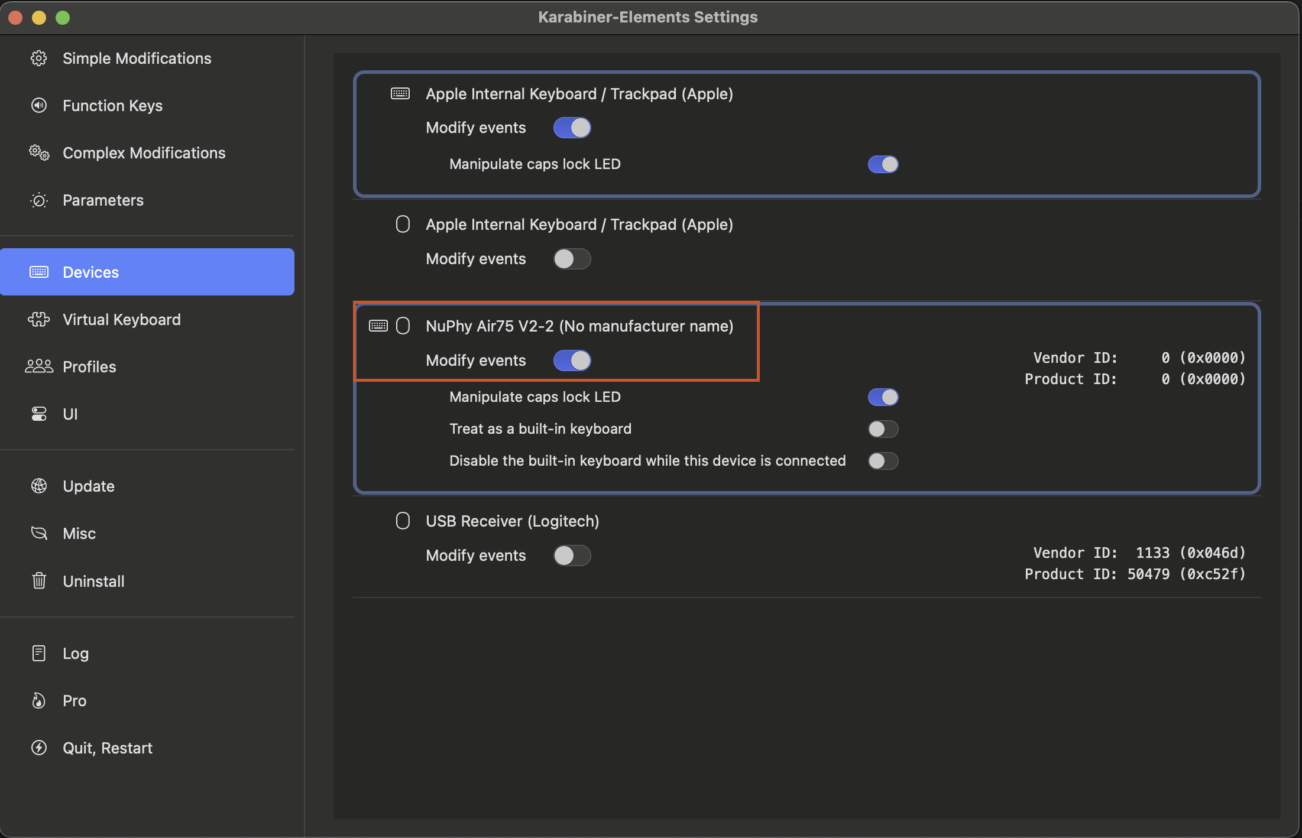Click Logitech Vendor ID value 1133 (0x046d)
The image size is (1302, 838).
click(1191, 553)
